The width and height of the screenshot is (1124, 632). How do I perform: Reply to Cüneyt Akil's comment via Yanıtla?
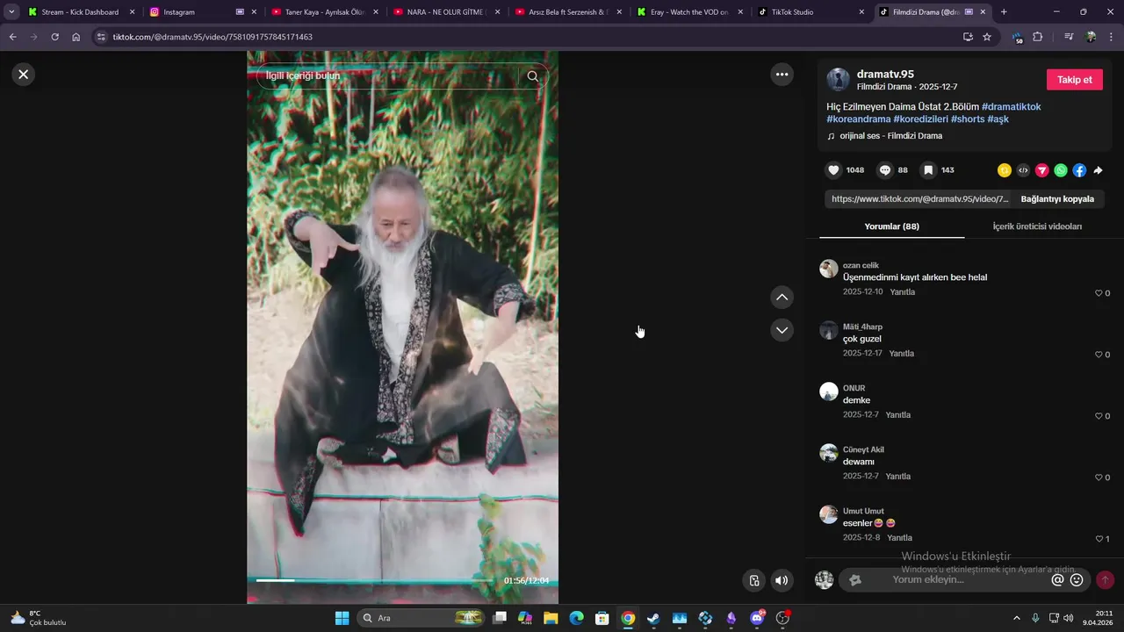[x=897, y=477]
